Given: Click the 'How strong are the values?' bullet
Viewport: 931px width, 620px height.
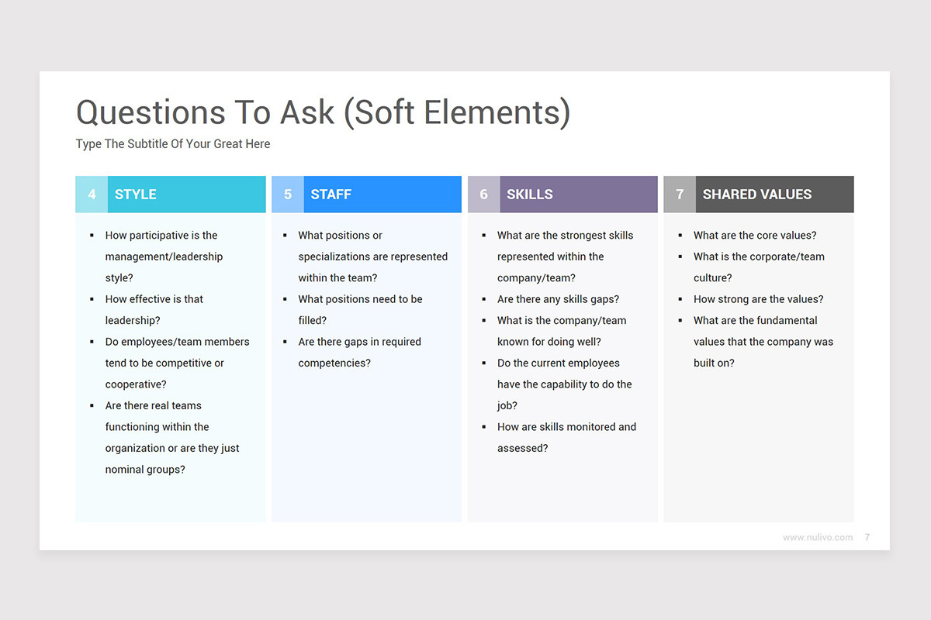Looking at the screenshot, I should tap(759, 299).
